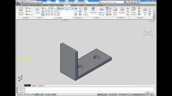The height and width of the screenshot is (96, 172).
Task: Switch to the Home ribbon tab
Action: click(25, 5)
